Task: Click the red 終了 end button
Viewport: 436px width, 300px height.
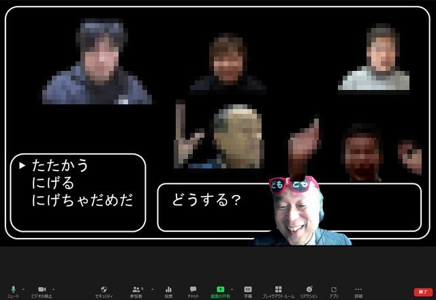Action: [423, 292]
